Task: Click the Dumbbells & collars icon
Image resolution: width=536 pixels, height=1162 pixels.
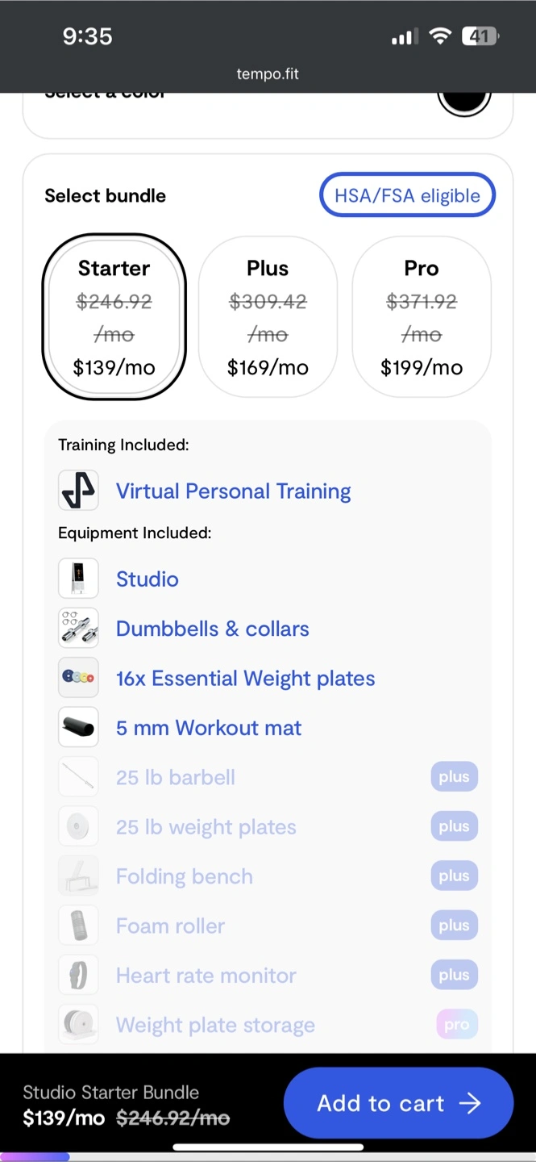Action: [x=78, y=629]
